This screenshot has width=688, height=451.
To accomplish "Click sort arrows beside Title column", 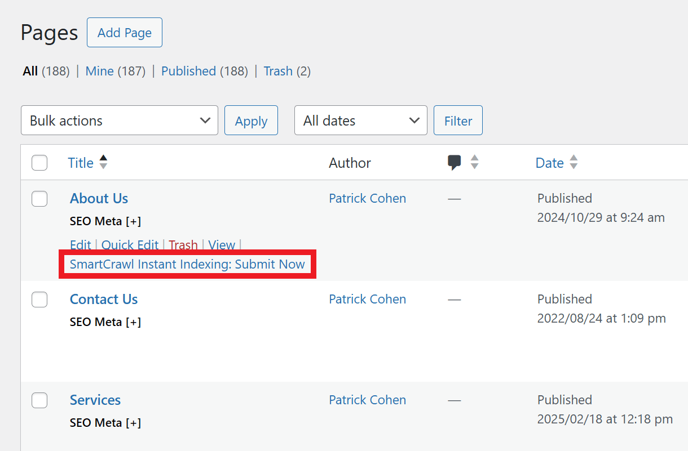I will (x=103, y=163).
